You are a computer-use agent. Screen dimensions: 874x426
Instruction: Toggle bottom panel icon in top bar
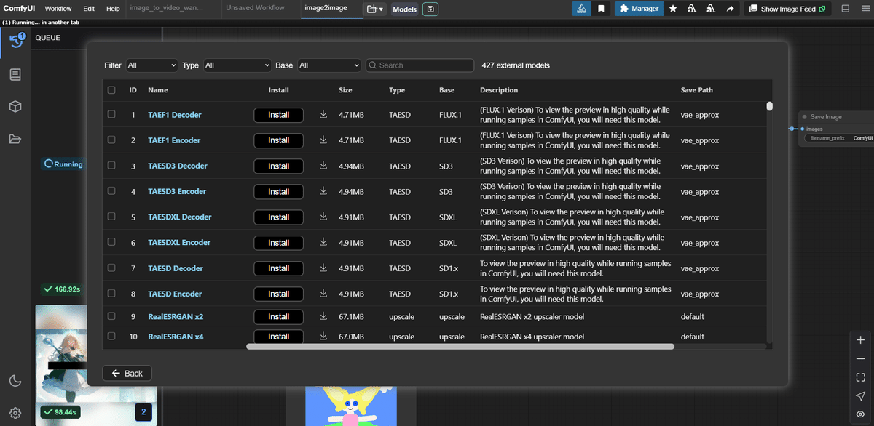[846, 9]
